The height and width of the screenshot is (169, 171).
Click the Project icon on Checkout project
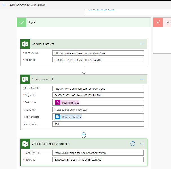pyautogui.click(x=25, y=44)
